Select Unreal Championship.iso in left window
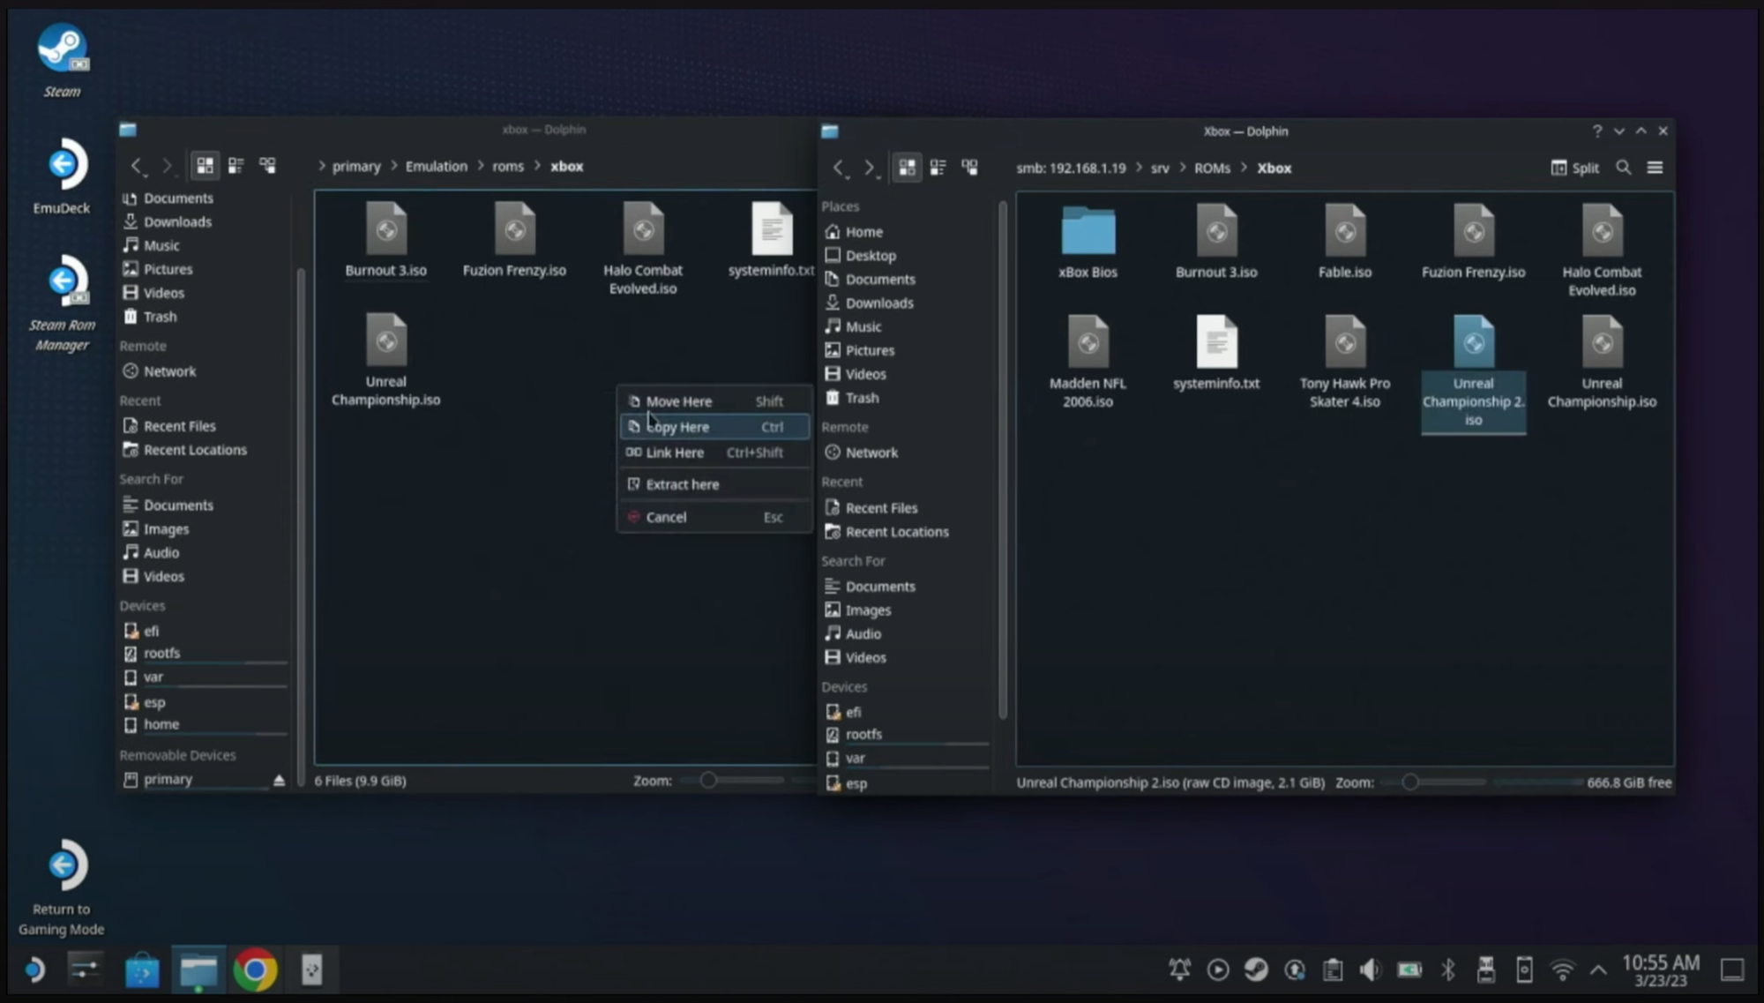 click(385, 360)
